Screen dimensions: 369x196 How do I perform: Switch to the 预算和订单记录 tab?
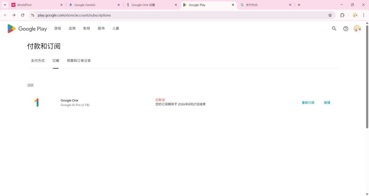point(79,61)
